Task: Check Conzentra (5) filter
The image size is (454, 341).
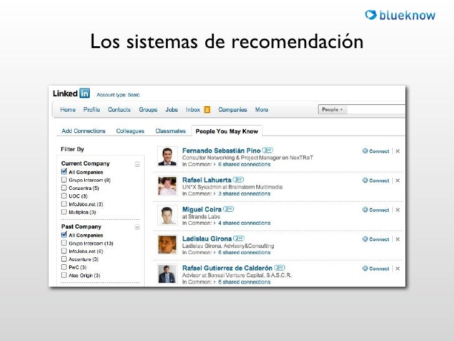Action: 64,187
